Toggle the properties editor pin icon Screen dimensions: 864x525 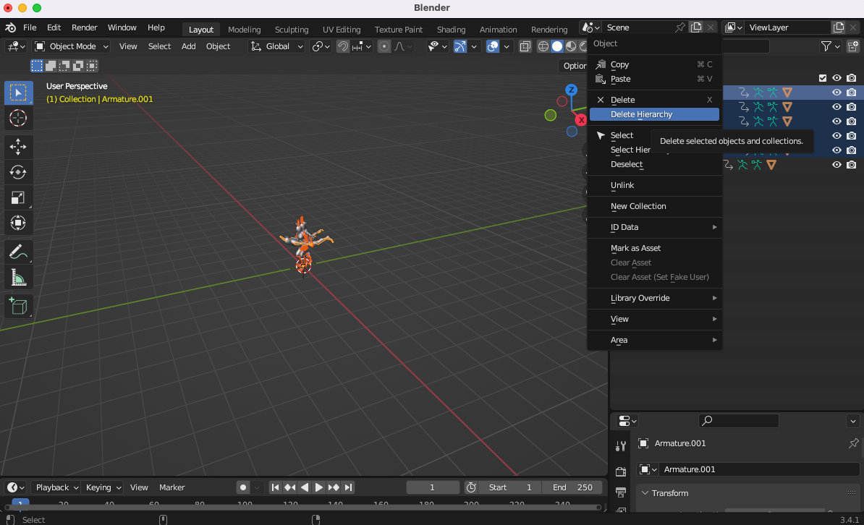[x=854, y=443]
